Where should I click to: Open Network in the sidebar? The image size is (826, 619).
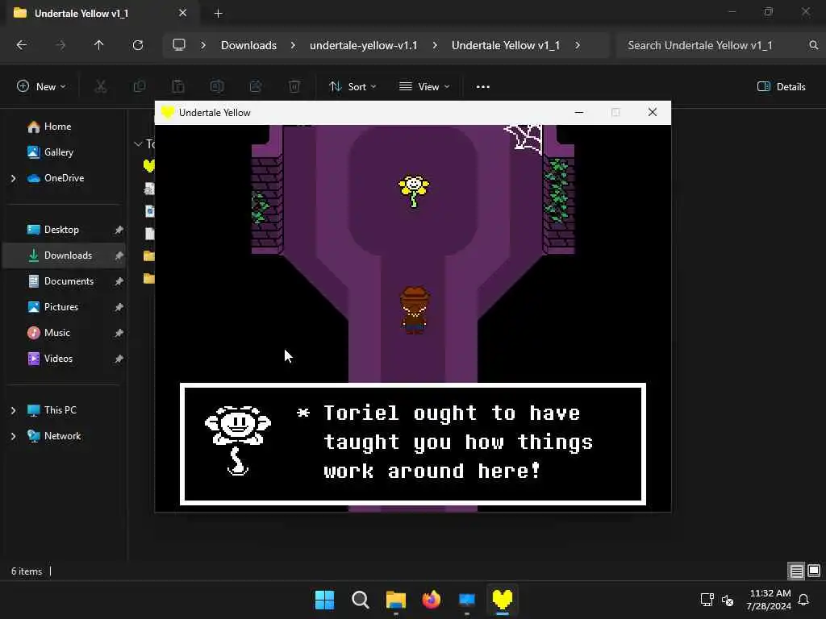(x=62, y=436)
